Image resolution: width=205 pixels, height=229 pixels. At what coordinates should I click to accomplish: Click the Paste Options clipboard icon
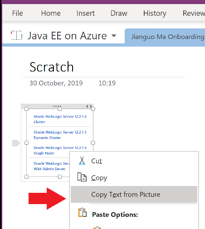(83, 213)
